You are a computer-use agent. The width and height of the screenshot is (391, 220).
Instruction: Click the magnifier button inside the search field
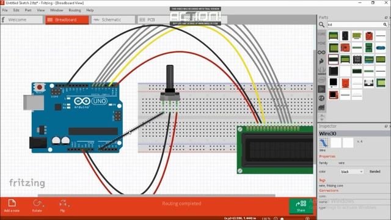[x=385, y=24]
